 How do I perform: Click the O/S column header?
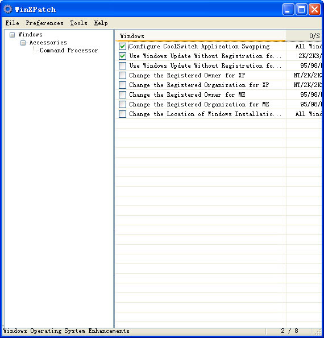[x=304, y=36]
